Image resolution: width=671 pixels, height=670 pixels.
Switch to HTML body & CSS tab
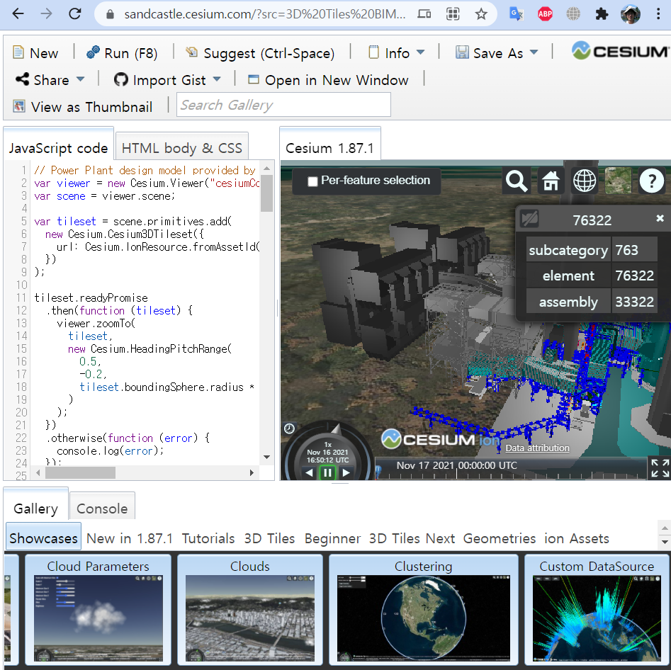point(182,148)
